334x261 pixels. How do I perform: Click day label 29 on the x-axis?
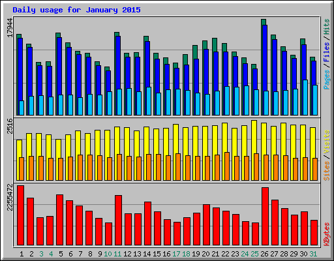(x=294, y=254)
